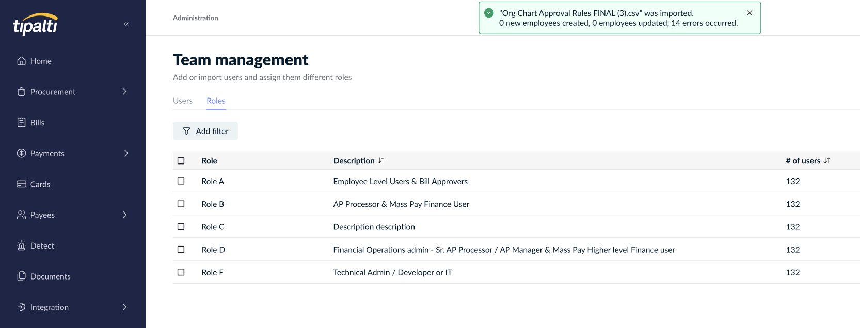Click user count 132 for Role A
Screen dimensions: 860x328
tap(793, 181)
